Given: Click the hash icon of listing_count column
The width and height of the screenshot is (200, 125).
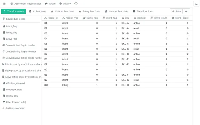Looking at the screenshot, I should click(x=173, y=18).
